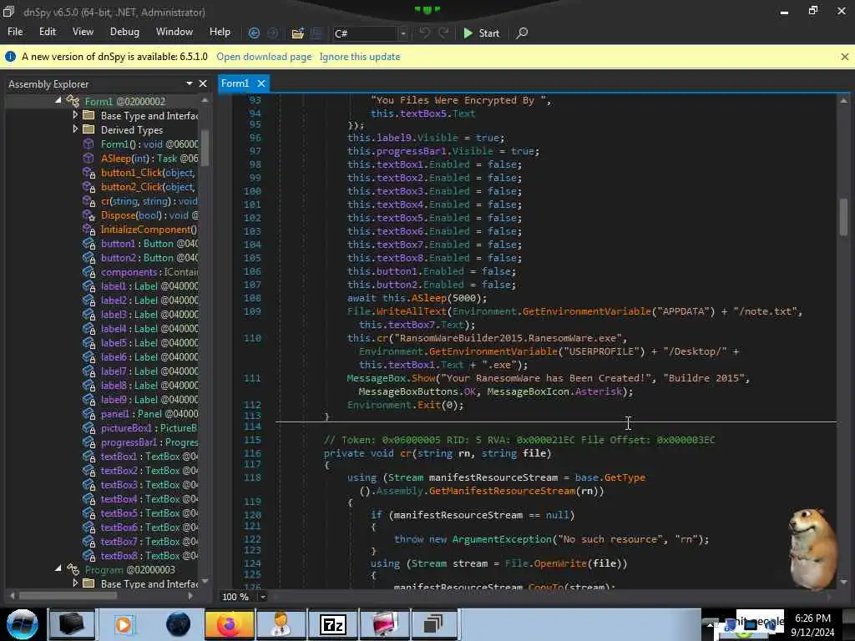Select the label9 : Label field icon
The height and width of the screenshot is (641, 855).
89,400
